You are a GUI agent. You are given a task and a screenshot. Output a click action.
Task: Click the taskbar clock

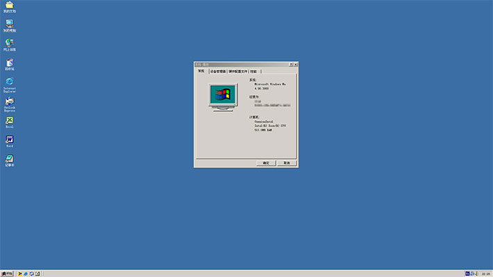486,274
